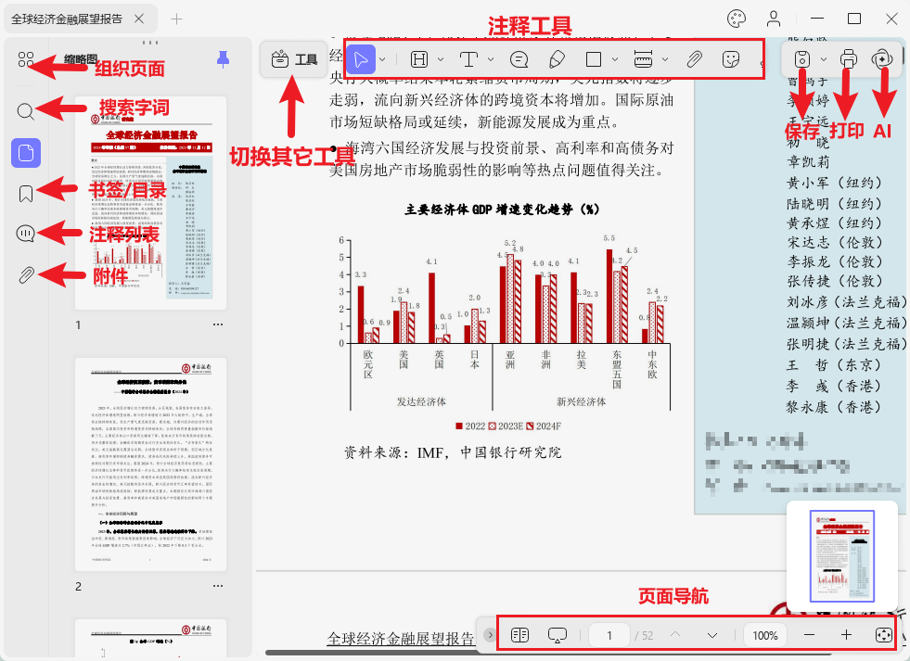Select the page 2 thumbnail

(x=151, y=464)
